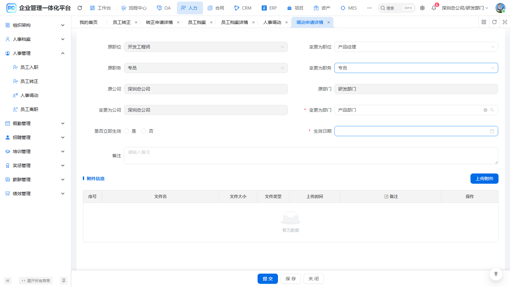This screenshot has height=287, width=510.
Task: Close the 员工转正 tab
Action: click(x=136, y=22)
